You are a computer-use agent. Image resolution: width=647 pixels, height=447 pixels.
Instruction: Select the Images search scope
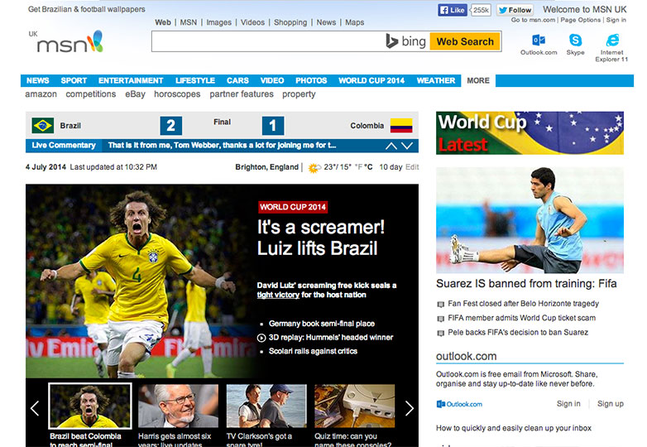click(218, 22)
